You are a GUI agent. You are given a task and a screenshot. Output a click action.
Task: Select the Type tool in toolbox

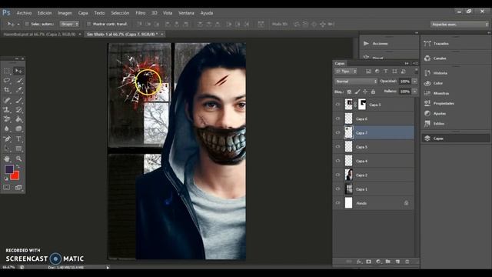click(18, 138)
